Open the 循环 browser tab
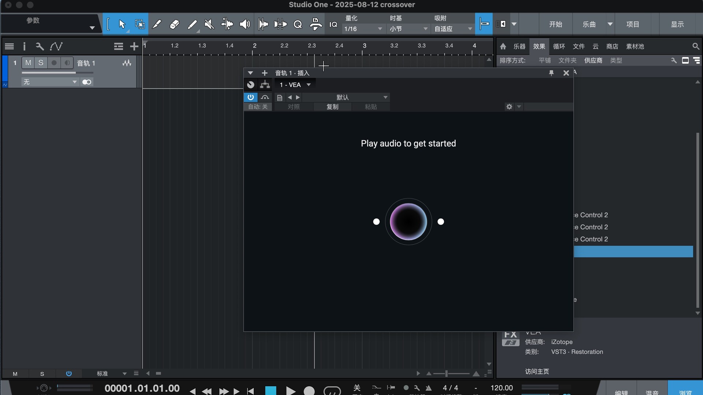 (x=559, y=46)
